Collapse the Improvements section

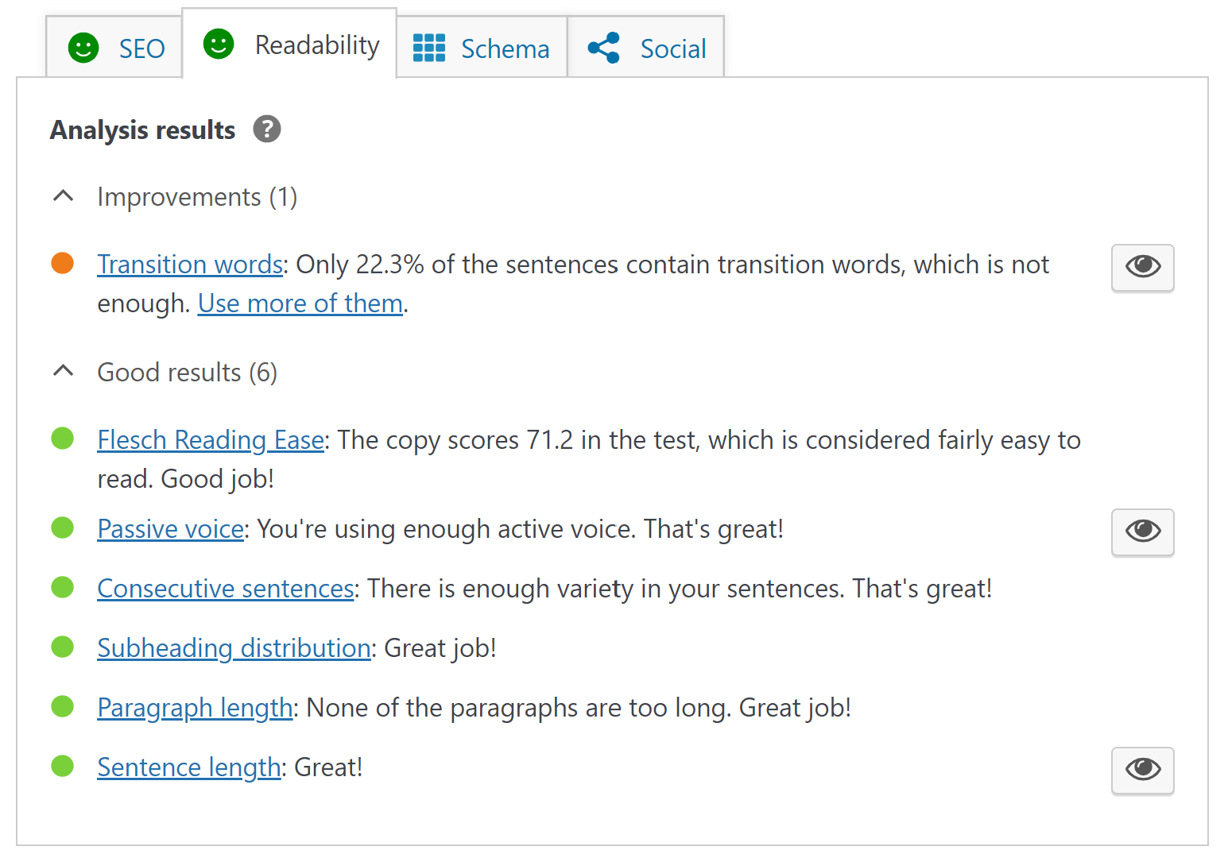click(63, 196)
